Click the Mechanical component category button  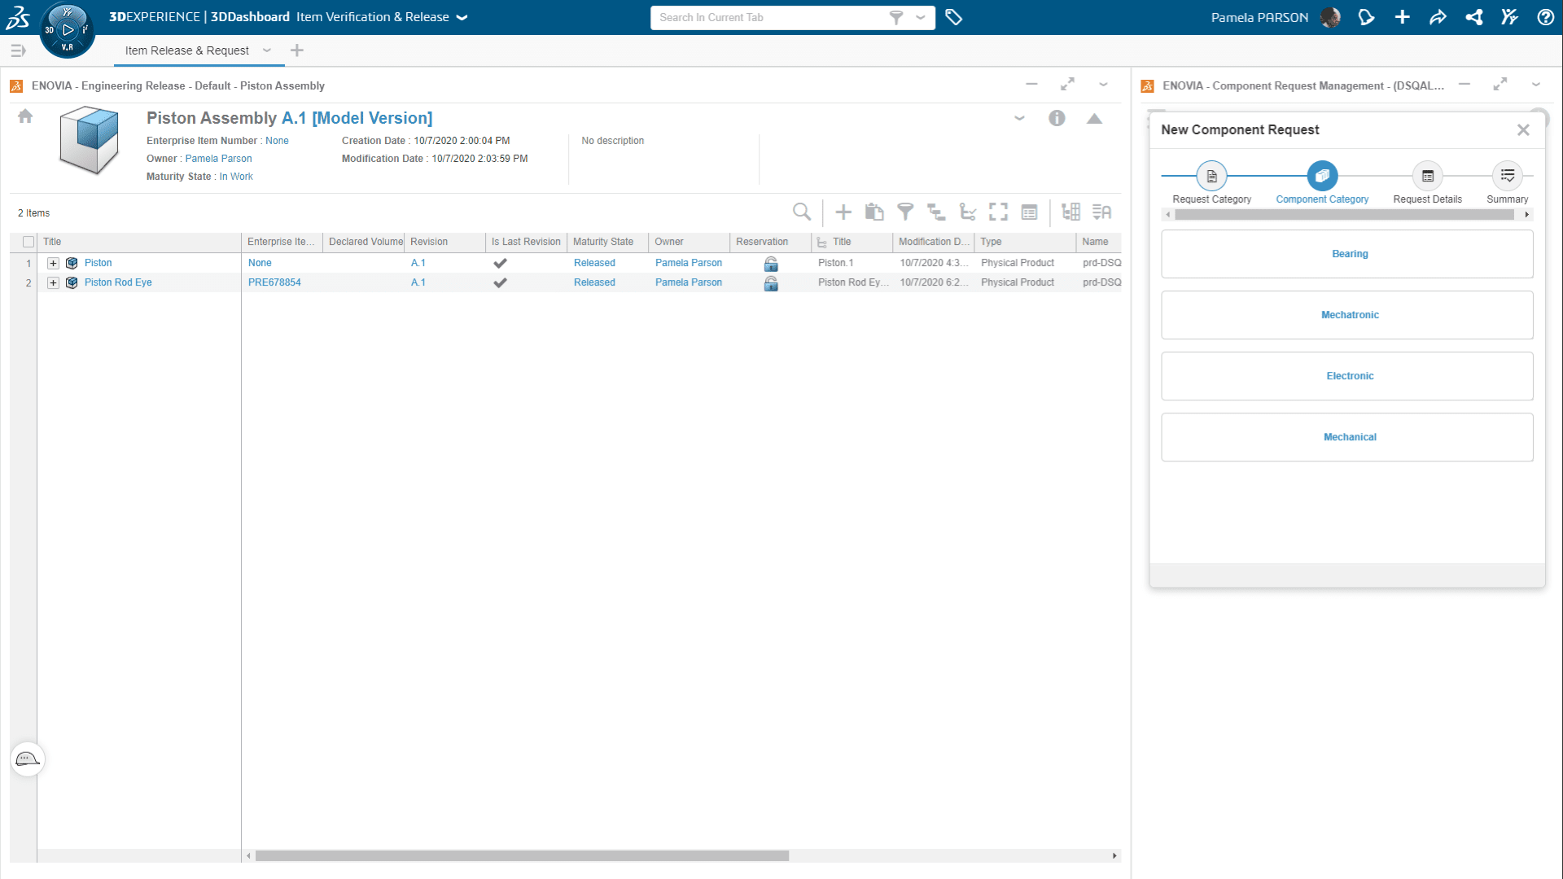(1350, 437)
